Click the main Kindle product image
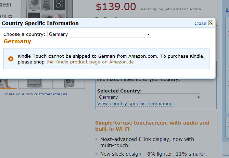The height and width of the screenshot is (158, 229). click(47, 9)
